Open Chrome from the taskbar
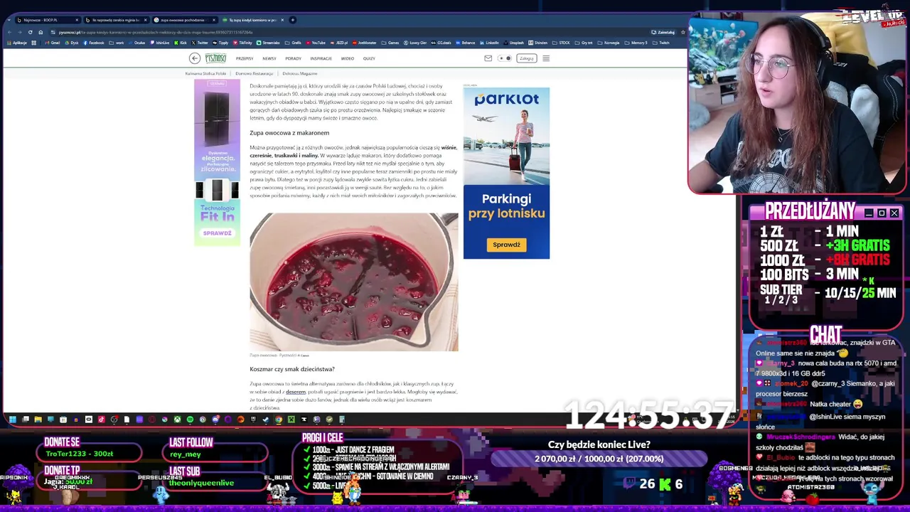The height and width of the screenshot is (512, 910). coord(279,420)
